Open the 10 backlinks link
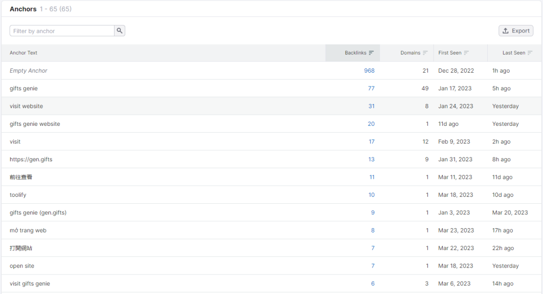Image resolution: width=543 pixels, height=294 pixels. pos(371,195)
